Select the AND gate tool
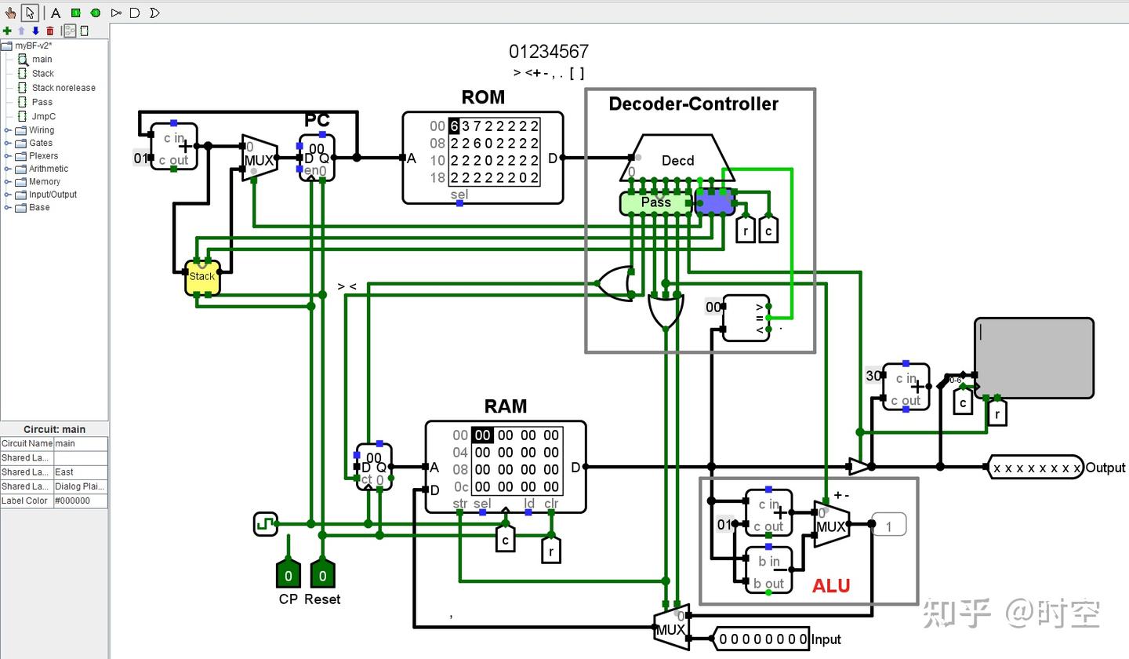 point(134,13)
